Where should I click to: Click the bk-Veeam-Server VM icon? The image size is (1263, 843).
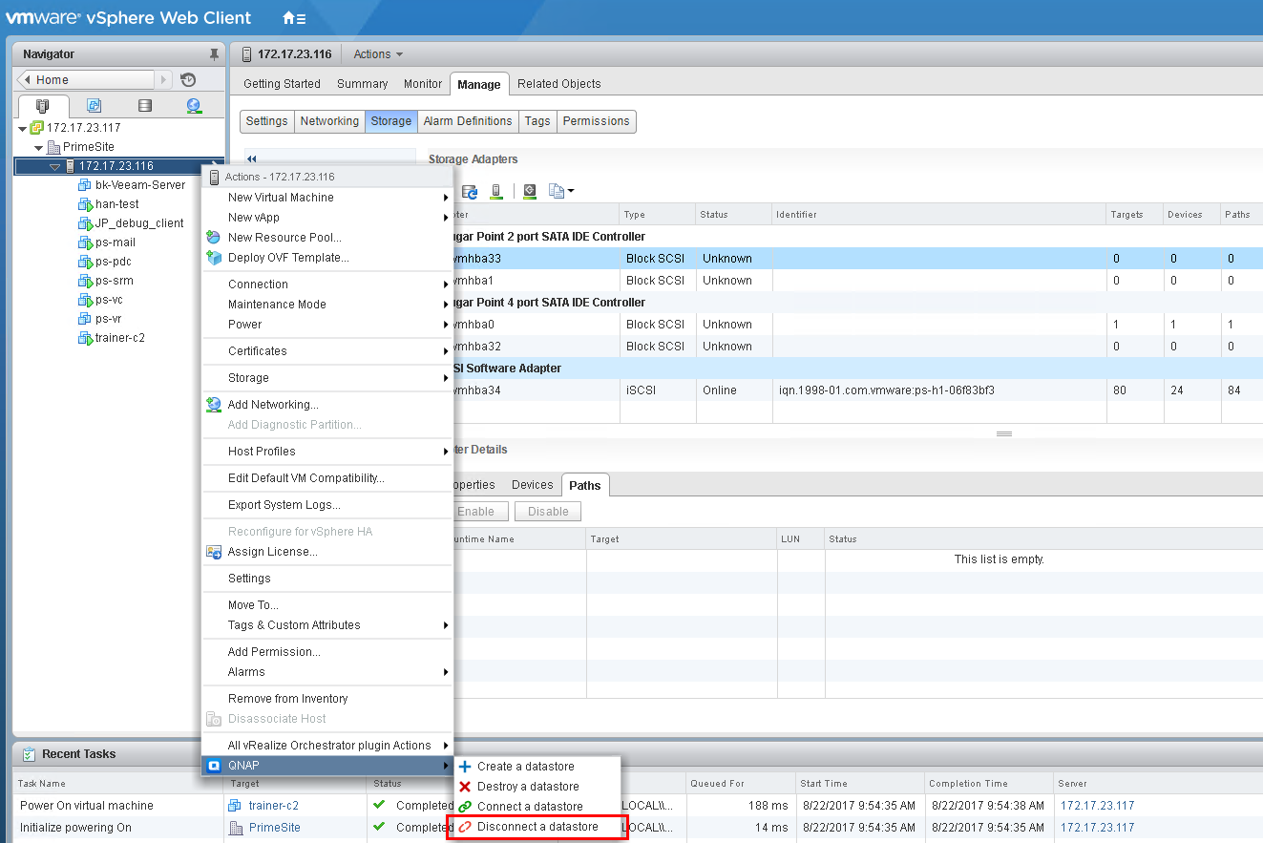[84, 185]
